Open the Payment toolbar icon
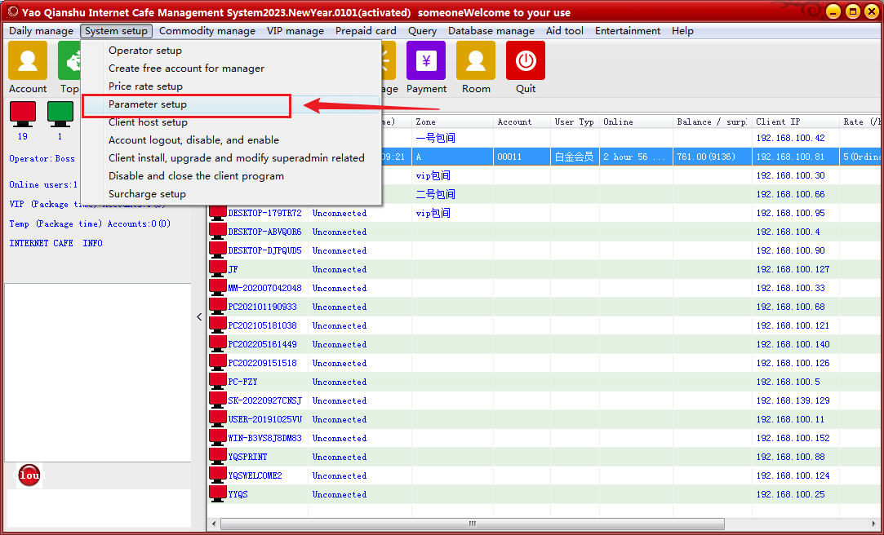Image resolution: width=884 pixels, height=535 pixels. pyautogui.click(x=426, y=62)
